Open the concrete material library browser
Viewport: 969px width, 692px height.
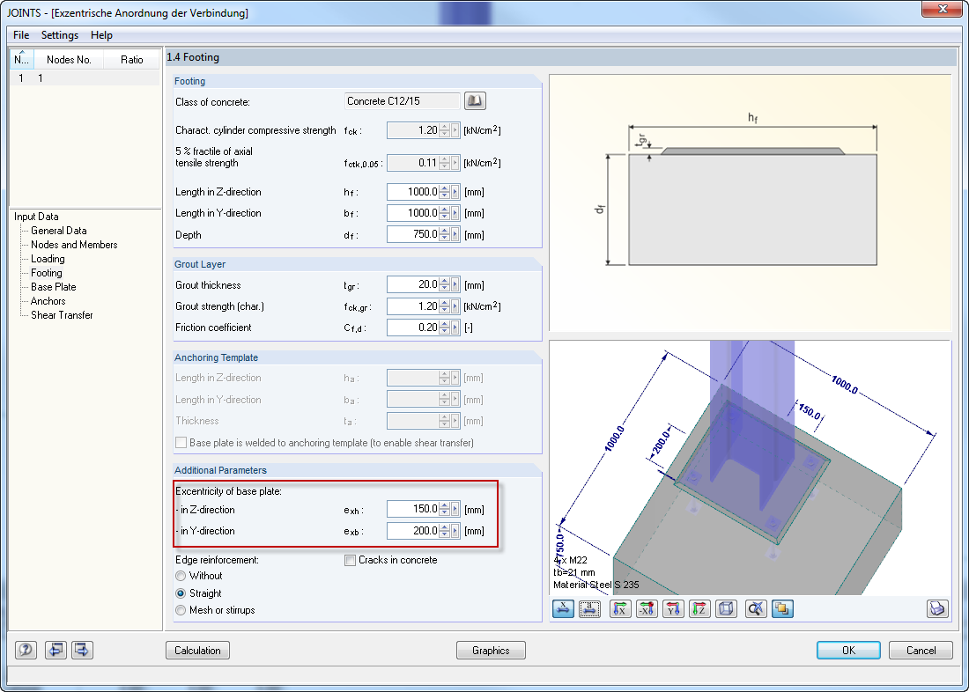click(x=474, y=100)
